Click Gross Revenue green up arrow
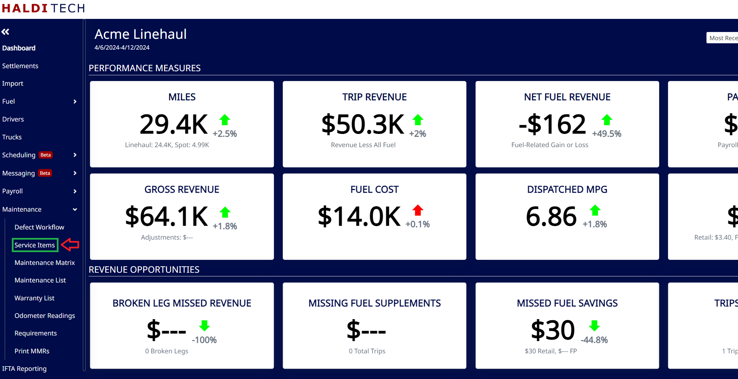 [x=225, y=212]
